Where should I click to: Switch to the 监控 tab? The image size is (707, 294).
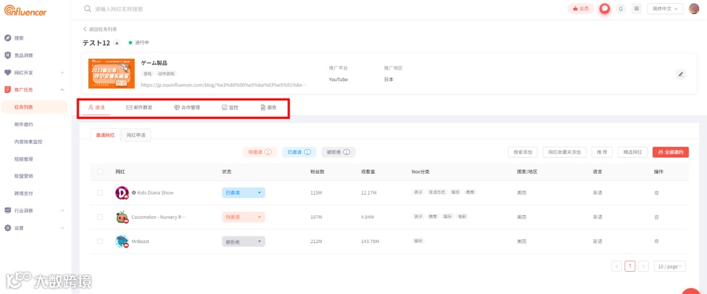(230, 108)
